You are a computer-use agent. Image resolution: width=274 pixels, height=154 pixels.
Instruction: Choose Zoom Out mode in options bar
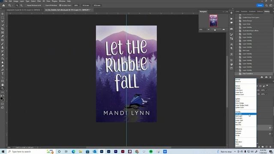[x=21, y=6]
